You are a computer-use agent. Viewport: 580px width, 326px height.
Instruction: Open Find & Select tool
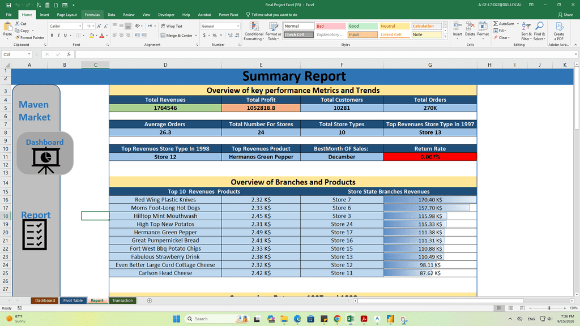click(x=539, y=31)
